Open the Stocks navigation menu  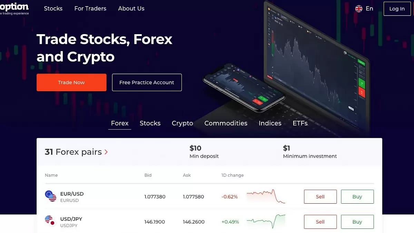pyautogui.click(x=53, y=8)
